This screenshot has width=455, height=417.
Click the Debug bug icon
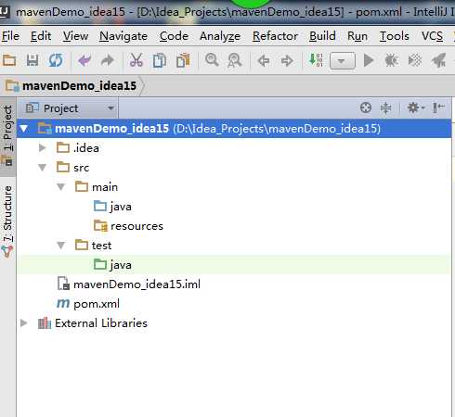point(391,60)
